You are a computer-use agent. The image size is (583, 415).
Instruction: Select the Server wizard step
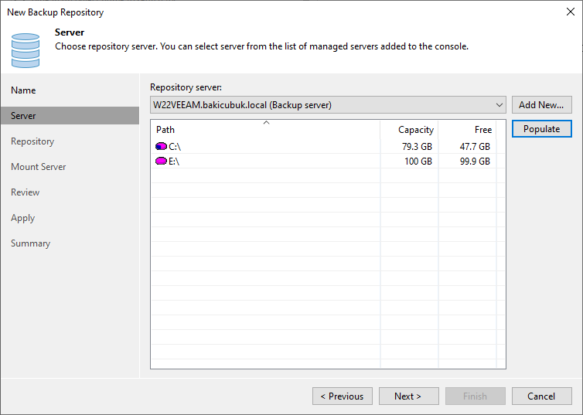pyautogui.click(x=23, y=116)
